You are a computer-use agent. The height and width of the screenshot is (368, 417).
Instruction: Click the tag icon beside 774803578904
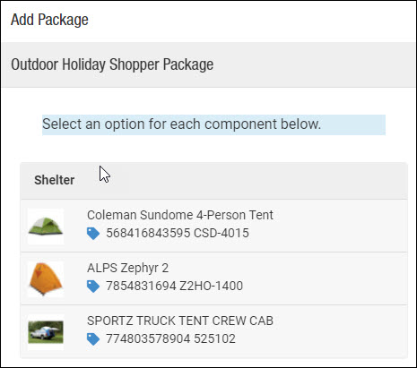tap(93, 339)
